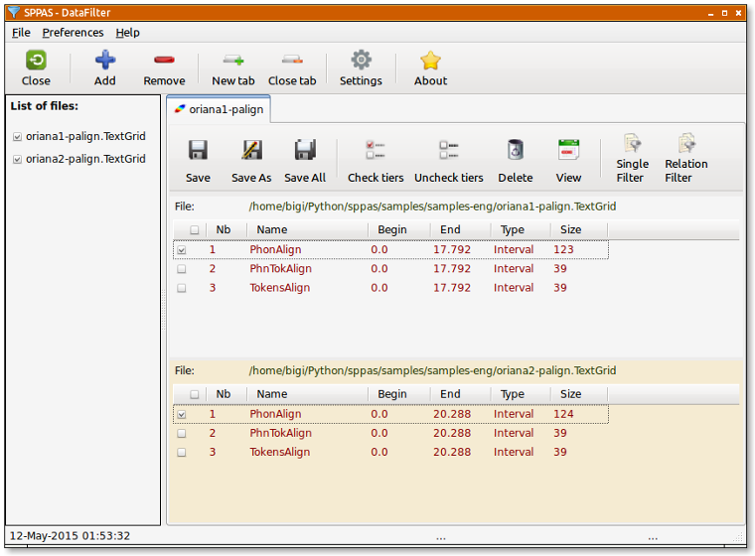
Task: Click the size value 124
Action: pos(563,414)
